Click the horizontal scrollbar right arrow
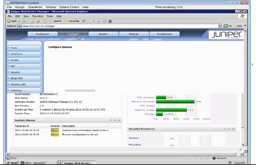Viewport: 256px width, 165px height. [242, 154]
